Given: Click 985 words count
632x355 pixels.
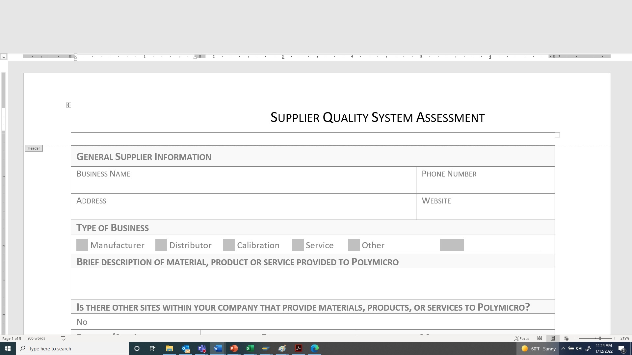Looking at the screenshot, I should coord(36,338).
